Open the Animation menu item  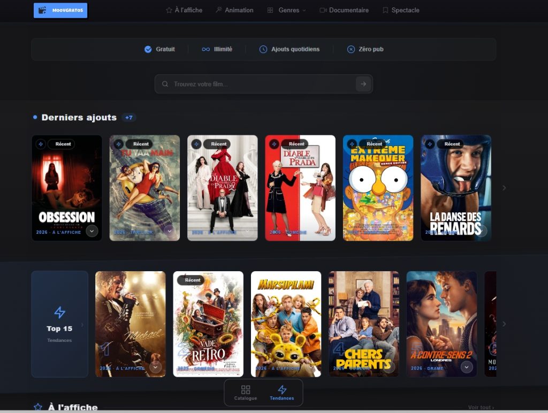click(234, 10)
